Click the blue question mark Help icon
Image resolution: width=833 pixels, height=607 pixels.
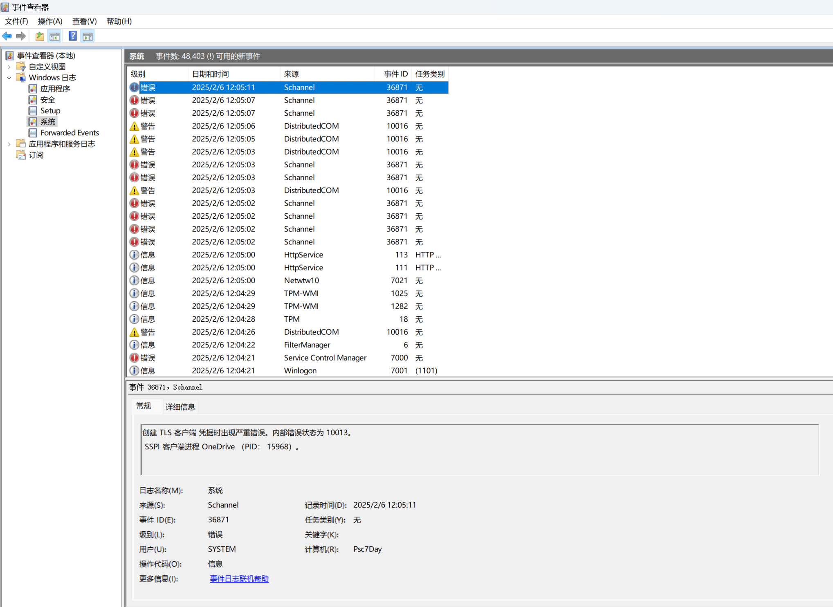[x=72, y=36]
